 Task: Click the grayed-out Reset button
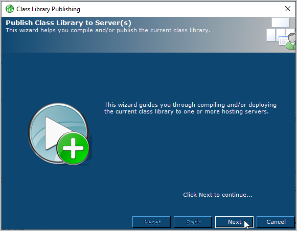(151, 222)
